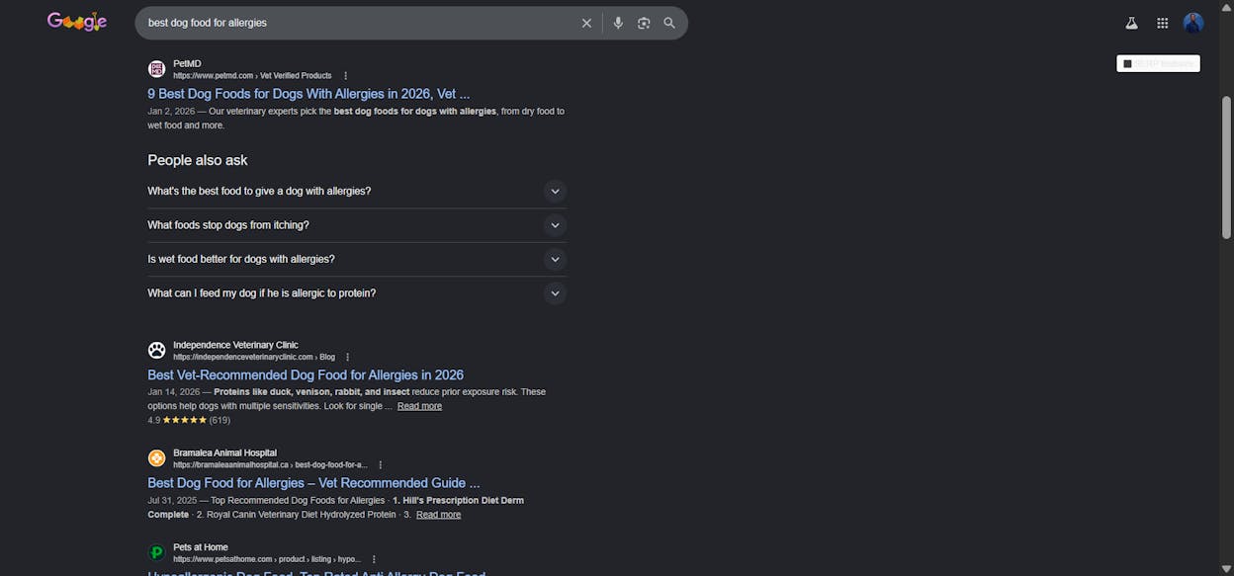Start voice search with the microphone icon
Viewport: 1234px width, 576px height.
(x=618, y=23)
